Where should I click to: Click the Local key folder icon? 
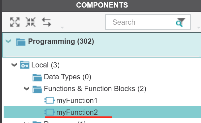coord(25,65)
